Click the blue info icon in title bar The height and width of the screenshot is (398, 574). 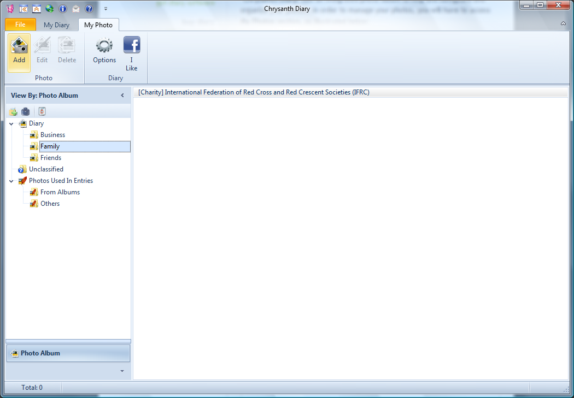click(62, 9)
